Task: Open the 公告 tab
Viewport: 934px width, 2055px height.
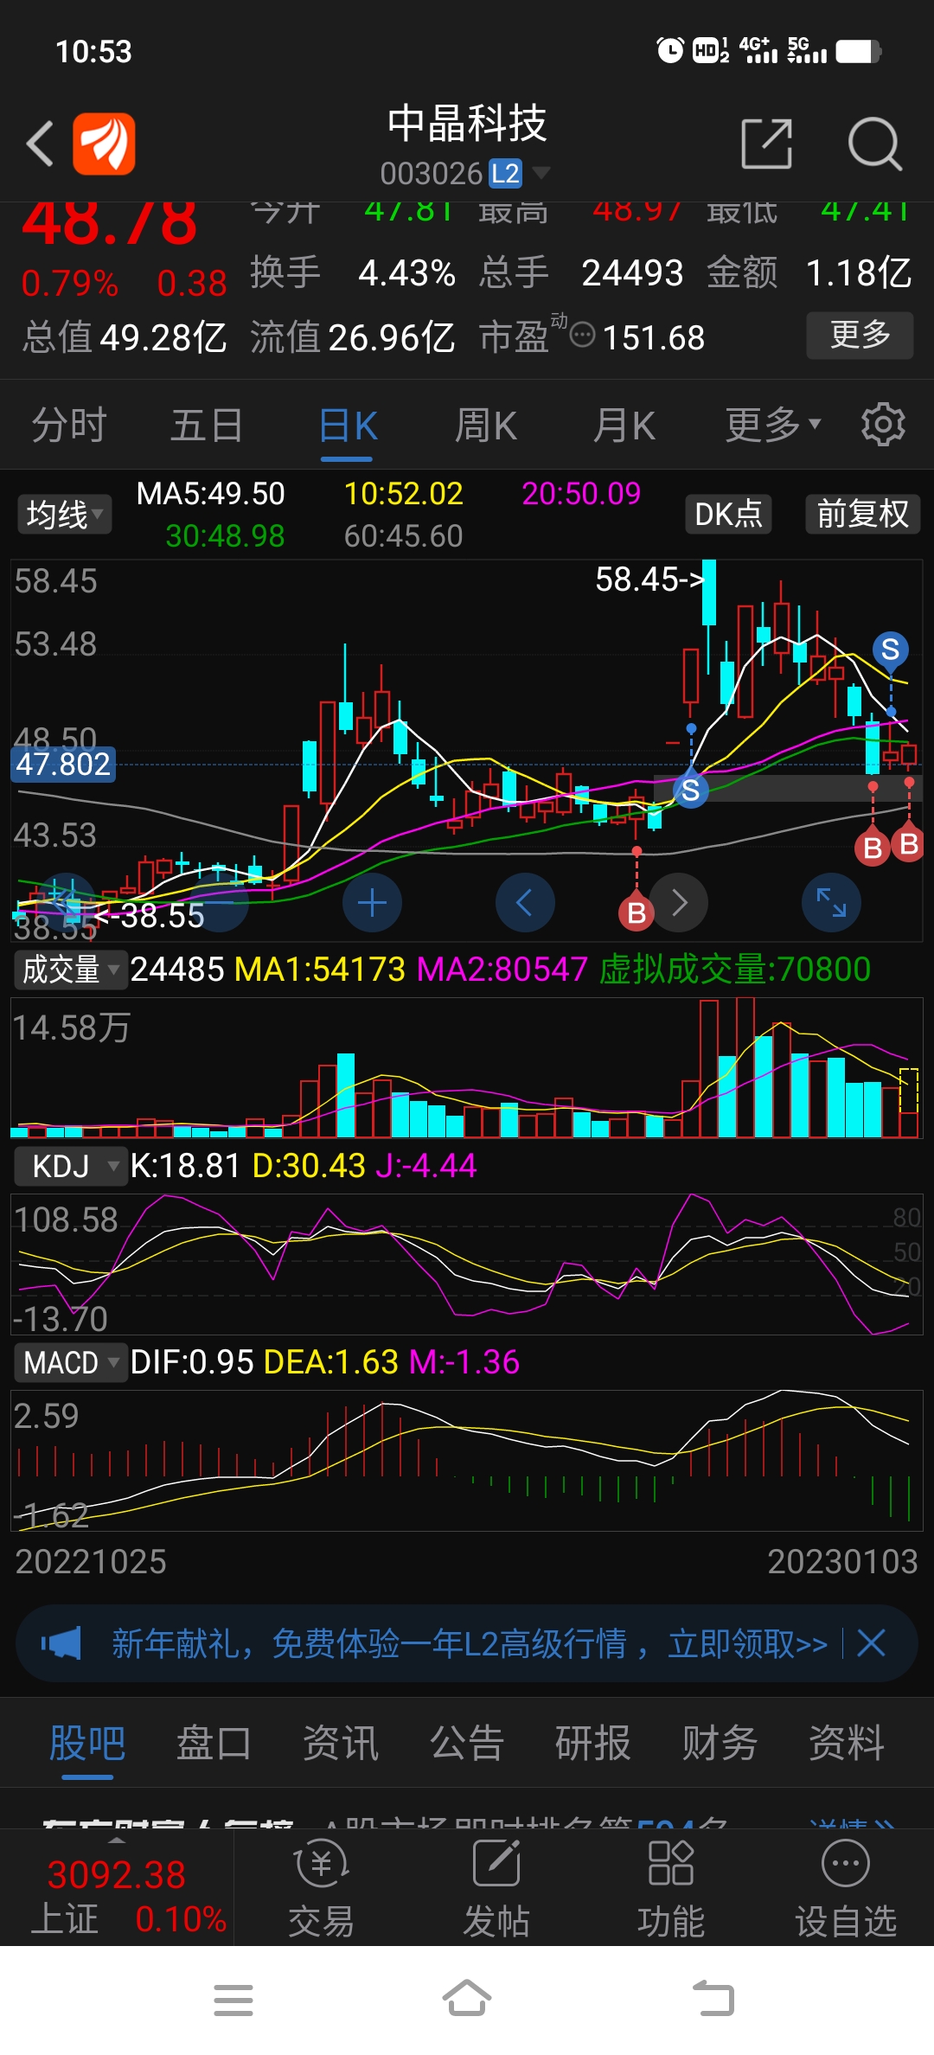Action: click(x=467, y=1743)
